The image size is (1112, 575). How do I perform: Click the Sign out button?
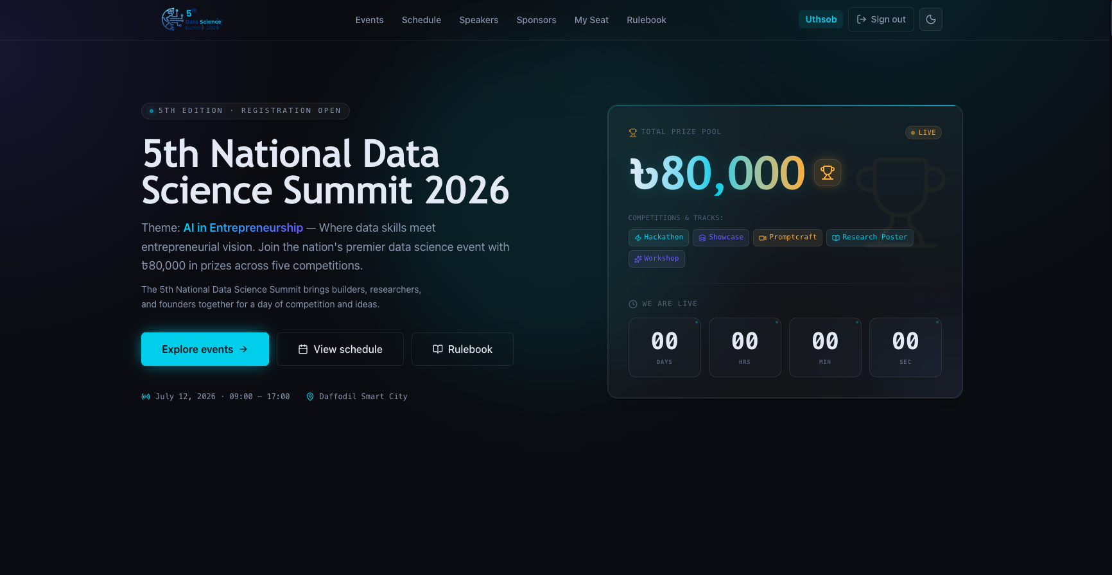point(881,19)
